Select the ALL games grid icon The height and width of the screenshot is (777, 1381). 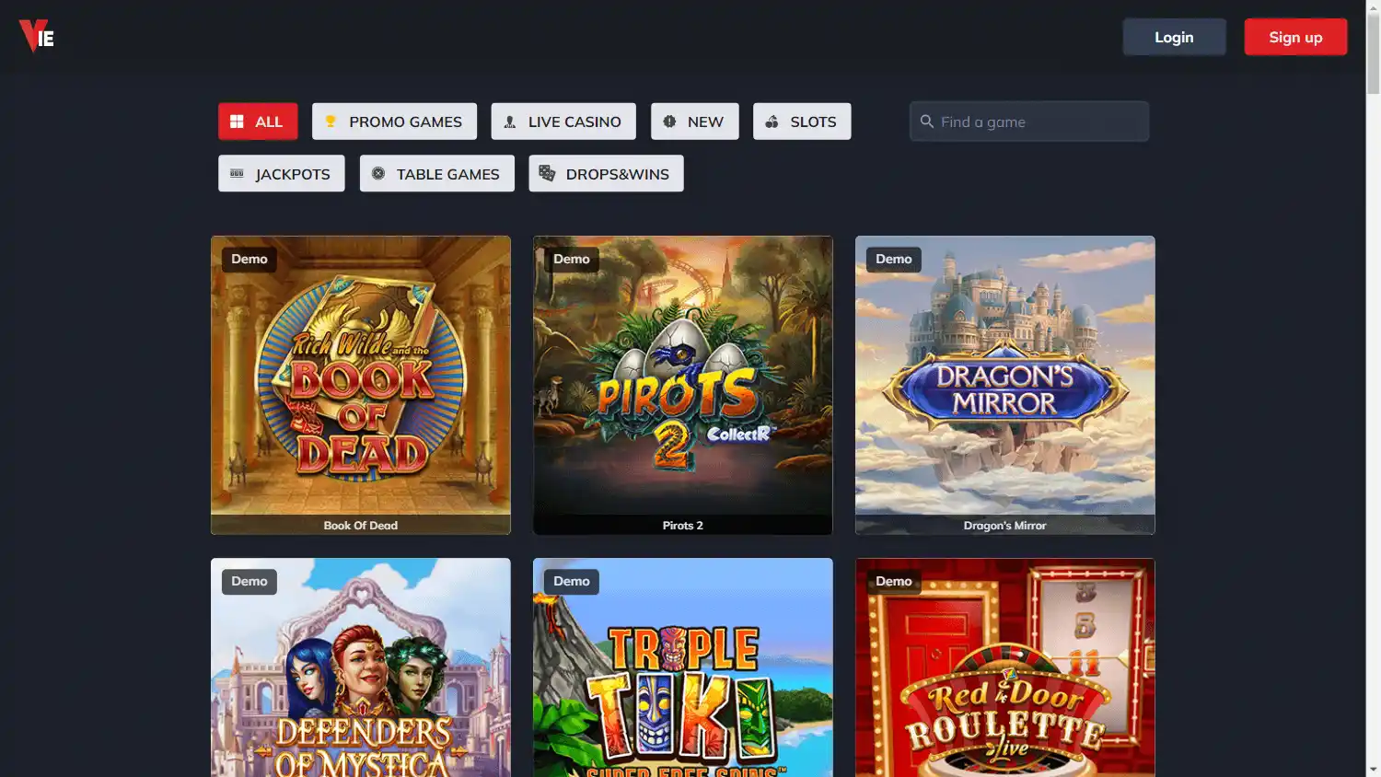click(x=237, y=122)
